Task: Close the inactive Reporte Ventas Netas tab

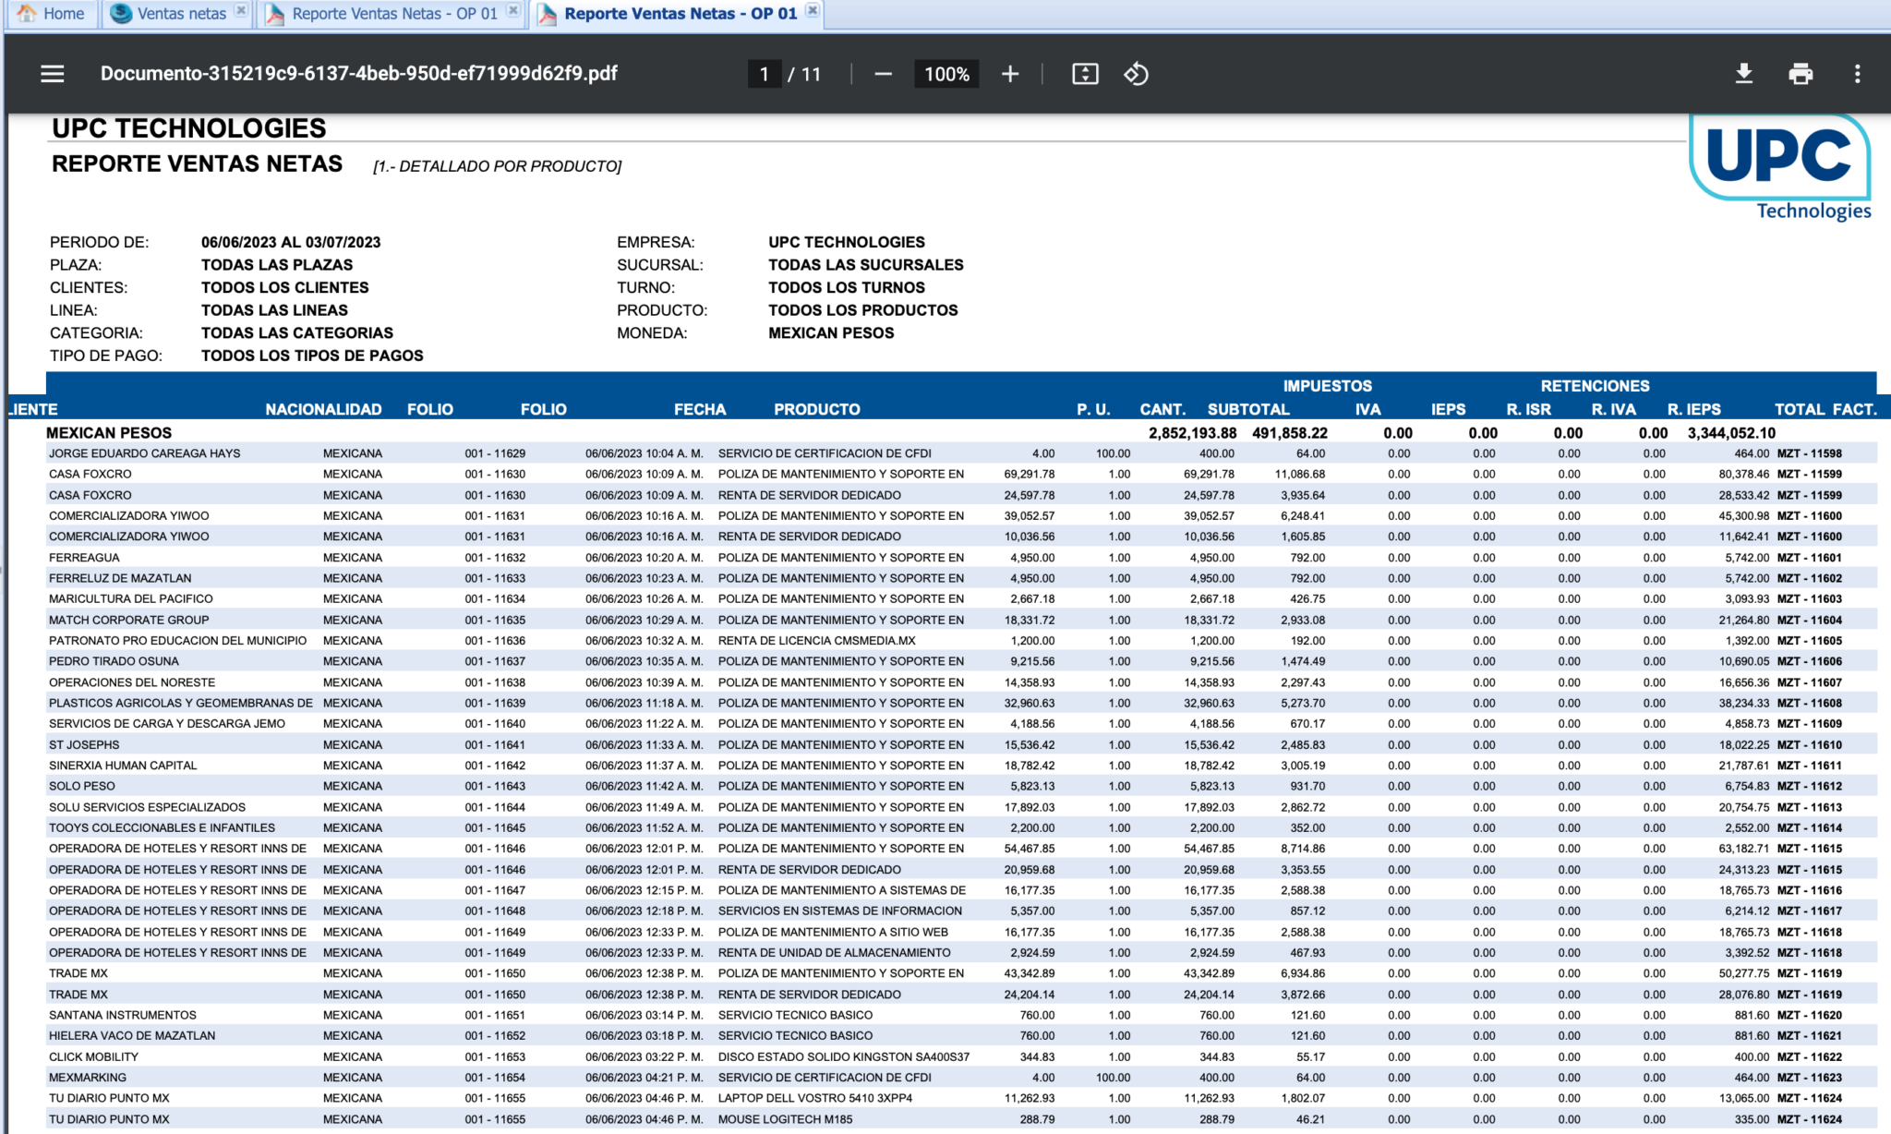Action: pyautogui.click(x=513, y=11)
